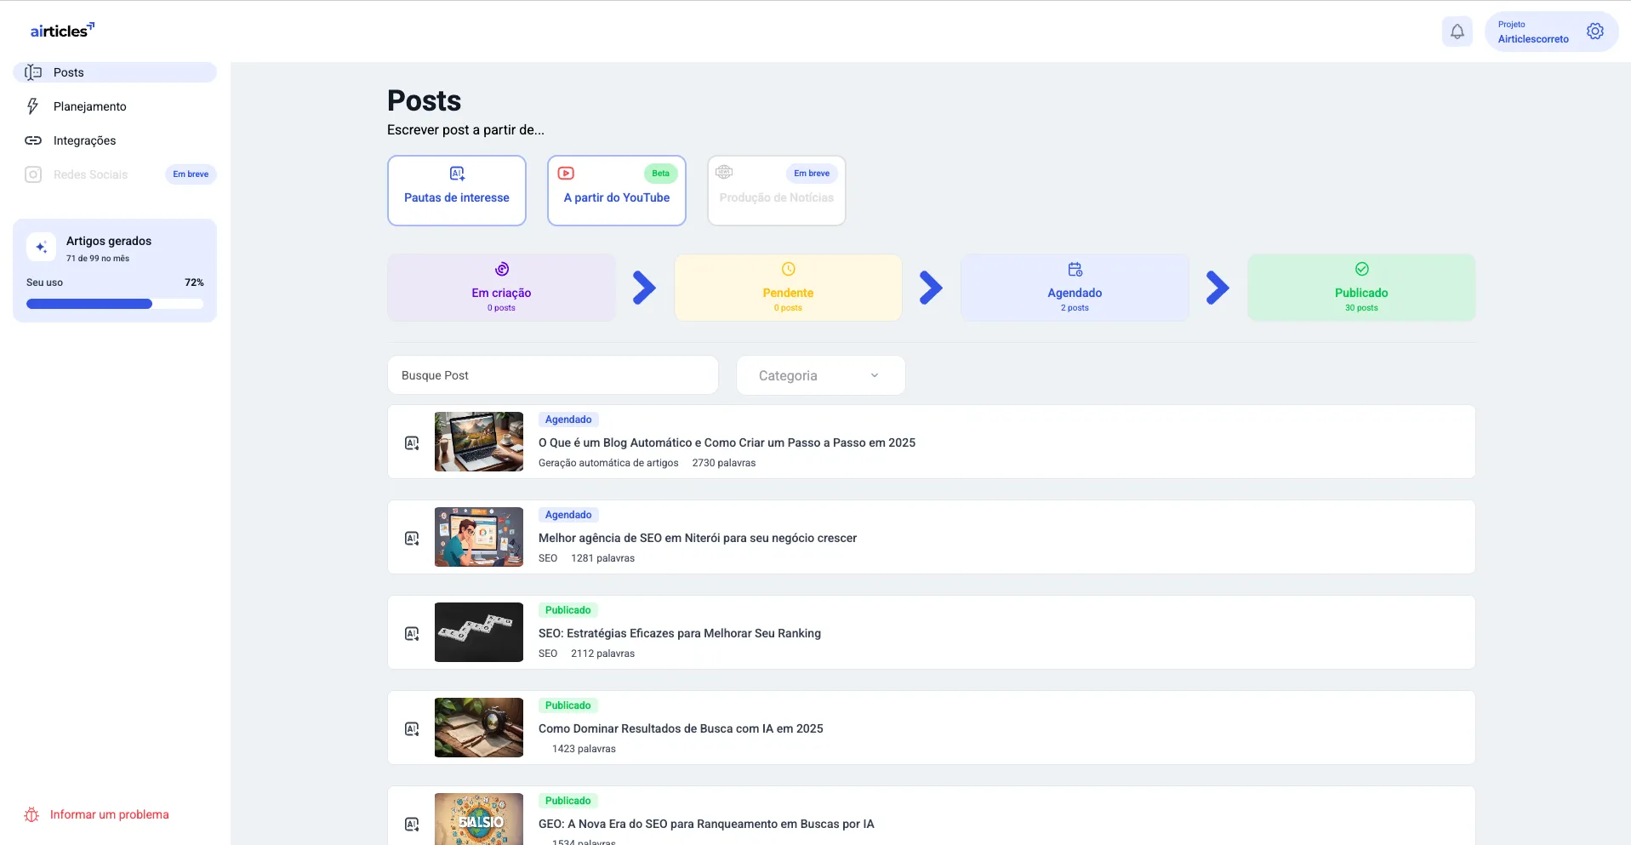The width and height of the screenshot is (1631, 845).
Task: Click Beta badge on YouTube card
Action: [661, 174]
